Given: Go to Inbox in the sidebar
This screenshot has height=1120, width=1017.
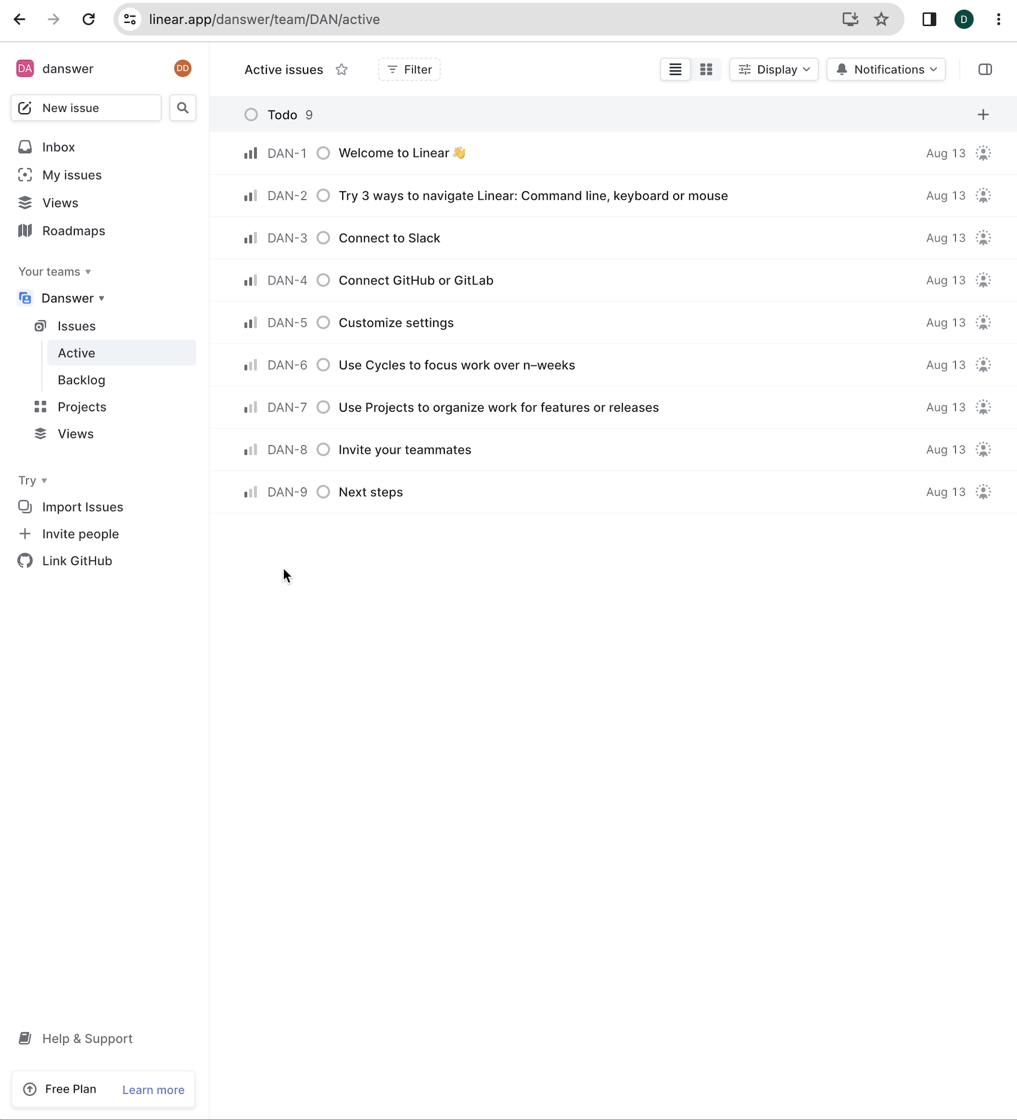Looking at the screenshot, I should click(x=58, y=147).
